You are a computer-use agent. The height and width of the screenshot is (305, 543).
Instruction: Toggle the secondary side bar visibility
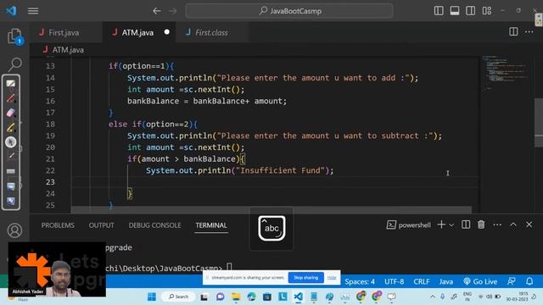(x=471, y=11)
